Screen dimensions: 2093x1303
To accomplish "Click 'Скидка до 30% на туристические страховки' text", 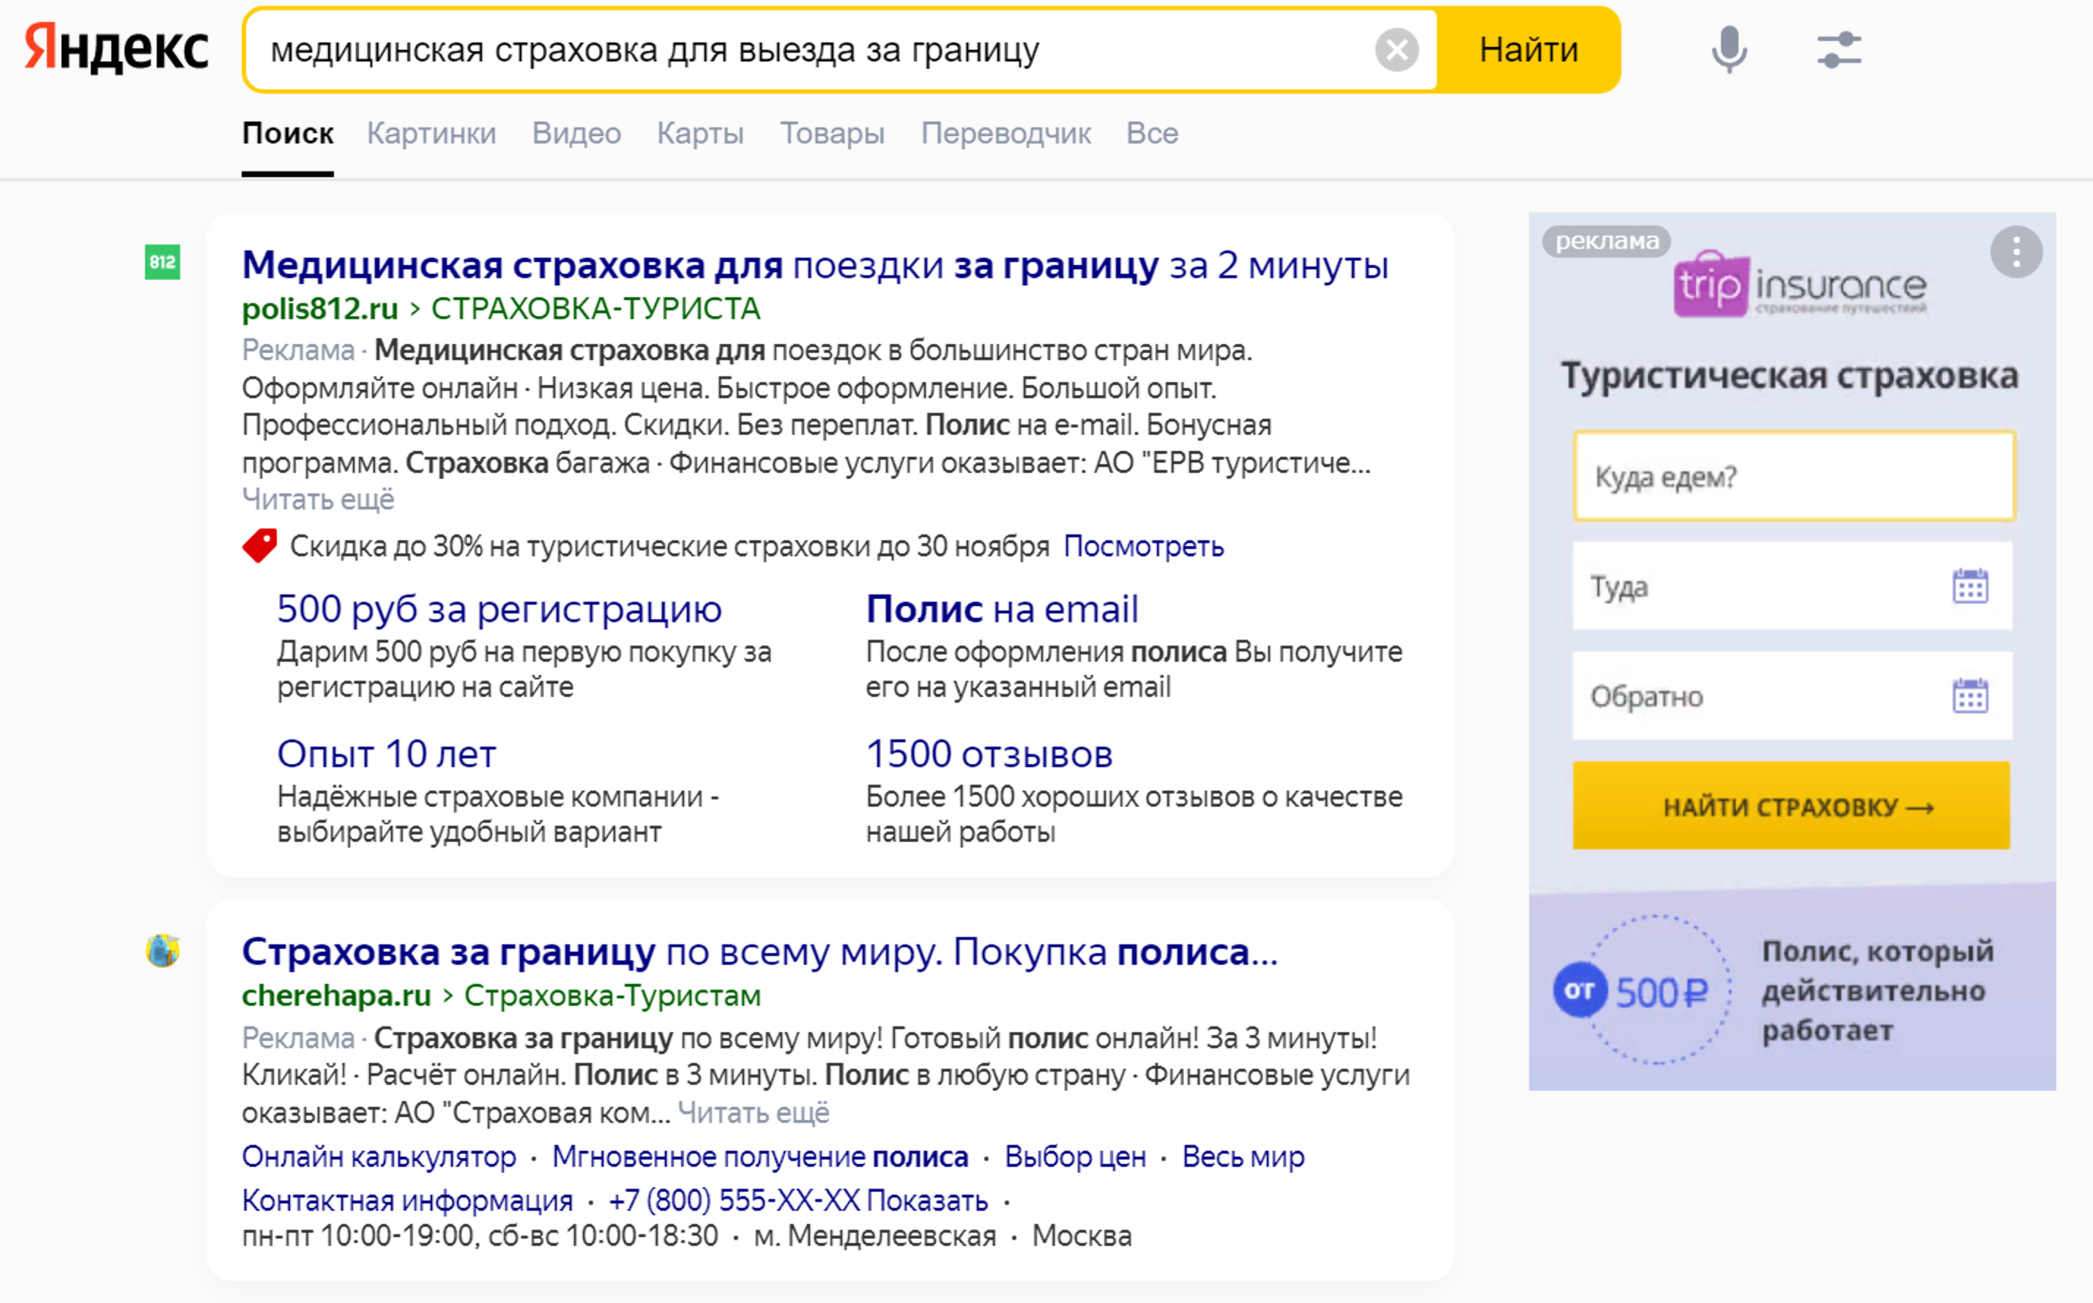I will pyautogui.click(x=669, y=546).
